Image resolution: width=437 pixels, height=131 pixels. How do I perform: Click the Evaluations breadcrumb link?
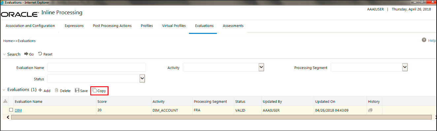pyautogui.click(x=27, y=41)
